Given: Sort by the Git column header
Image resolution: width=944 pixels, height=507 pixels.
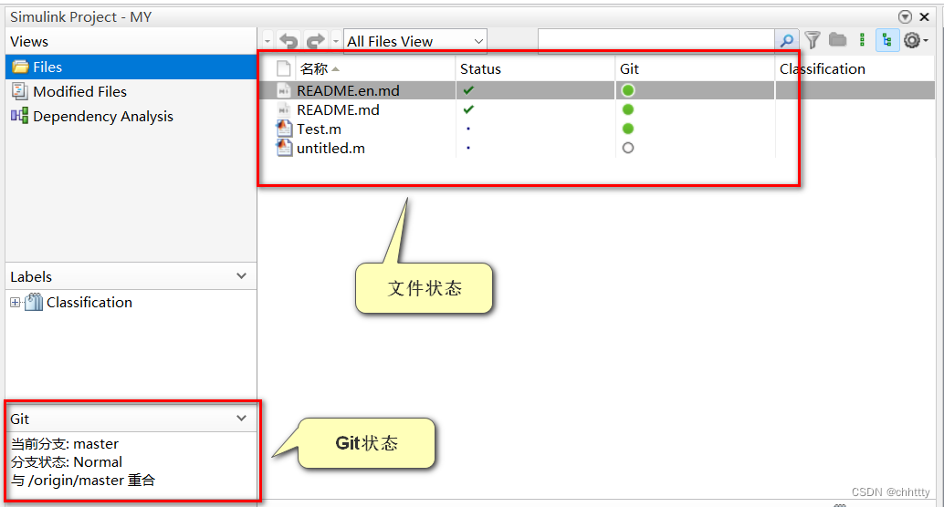Looking at the screenshot, I should pos(696,69).
